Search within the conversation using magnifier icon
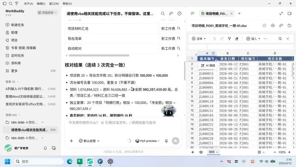 coord(163,13)
